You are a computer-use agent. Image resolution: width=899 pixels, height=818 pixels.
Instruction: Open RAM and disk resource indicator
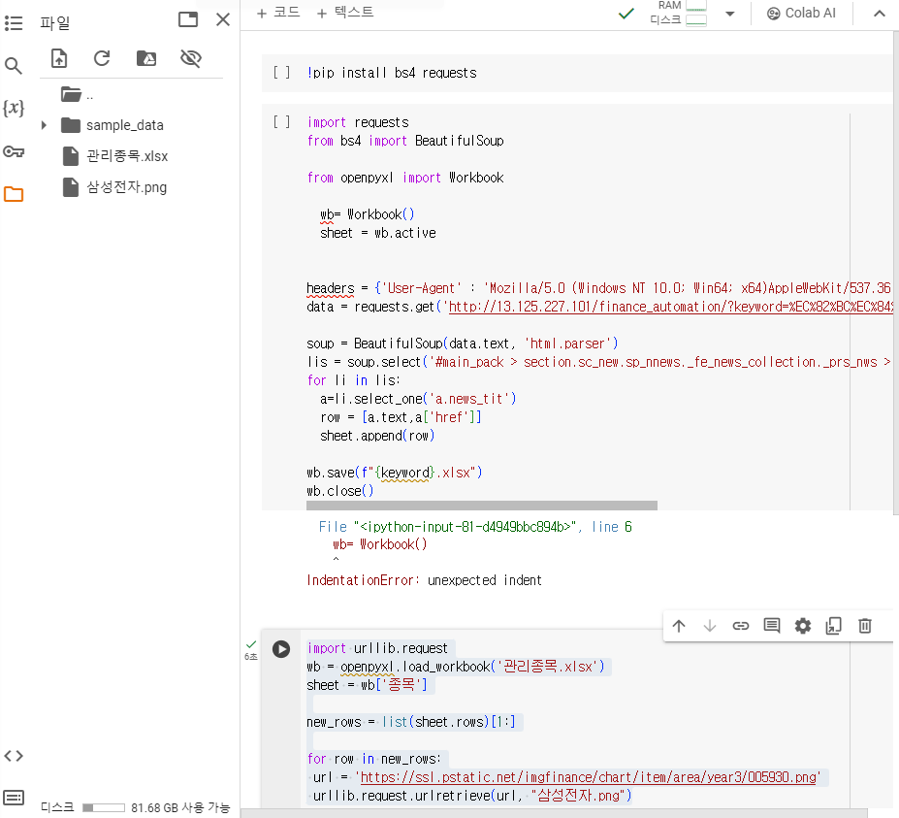pyautogui.click(x=678, y=14)
